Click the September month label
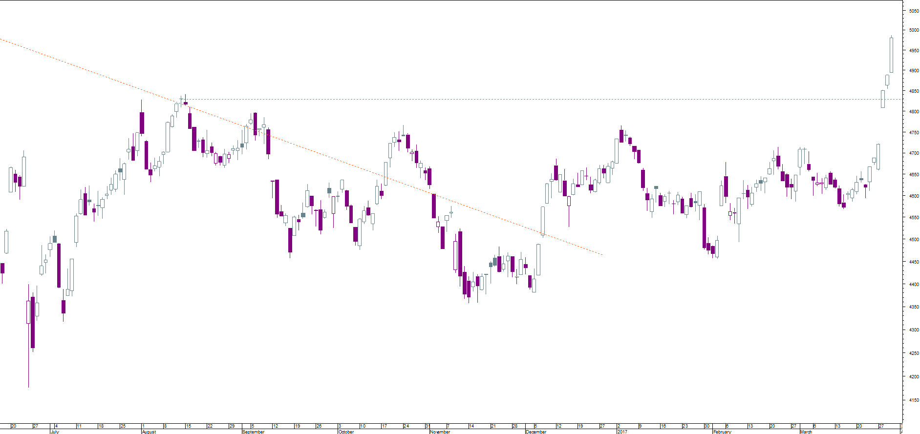The height and width of the screenshot is (434, 920). click(254, 432)
